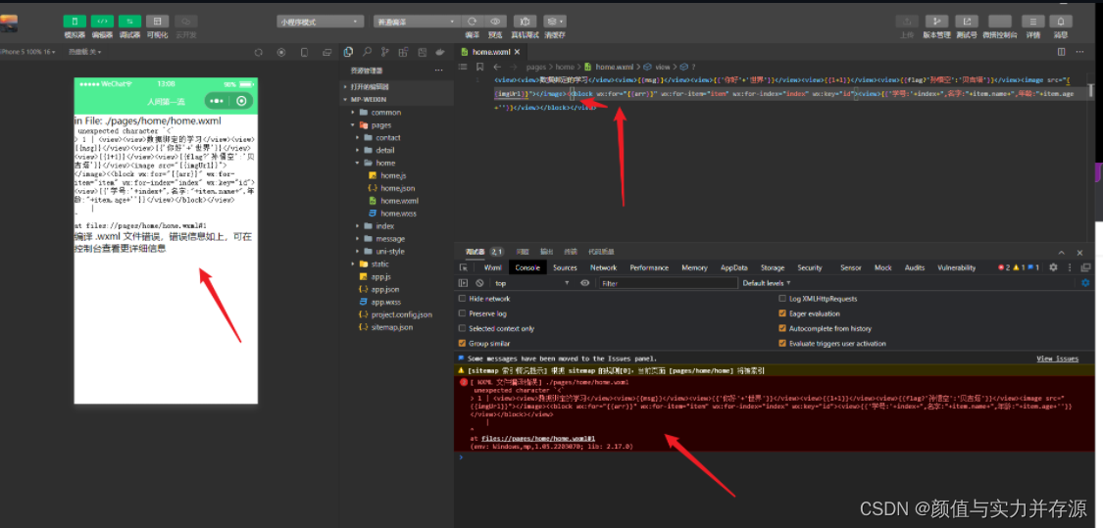
Task: Click the split editor icon
Action: (1062, 51)
